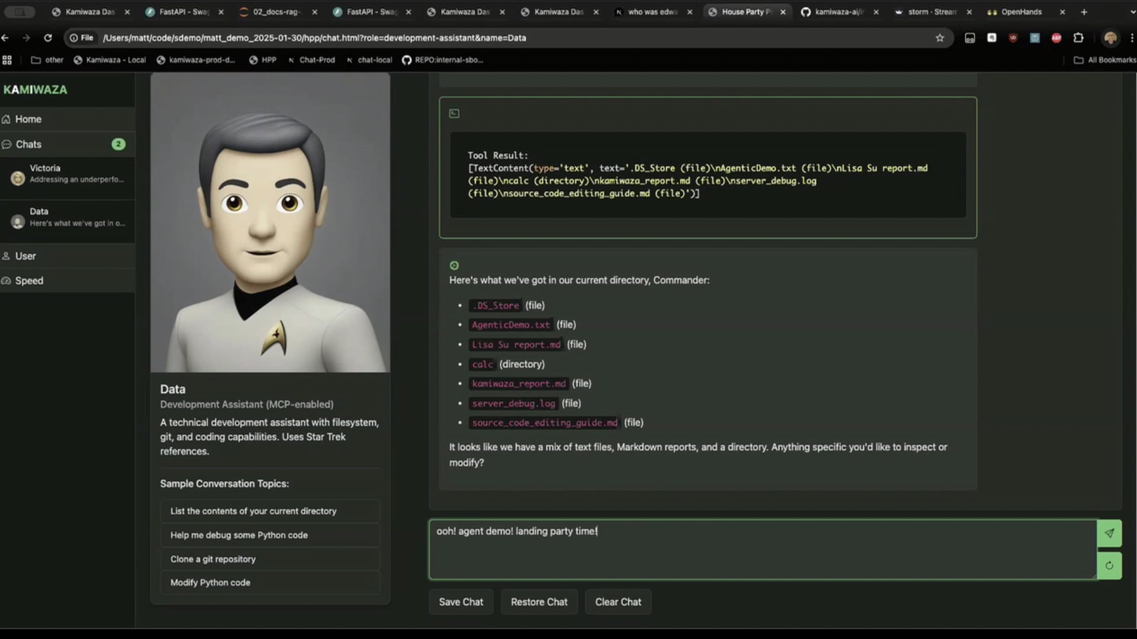The height and width of the screenshot is (639, 1137).
Task: Click Data's avatar portrait image
Action: (x=270, y=222)
